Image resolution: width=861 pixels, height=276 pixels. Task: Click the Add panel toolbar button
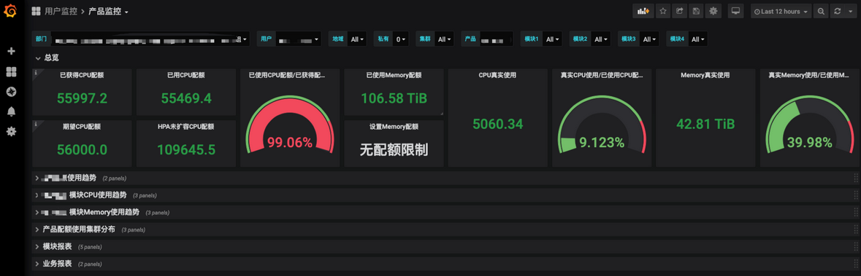tap(643, 11)
